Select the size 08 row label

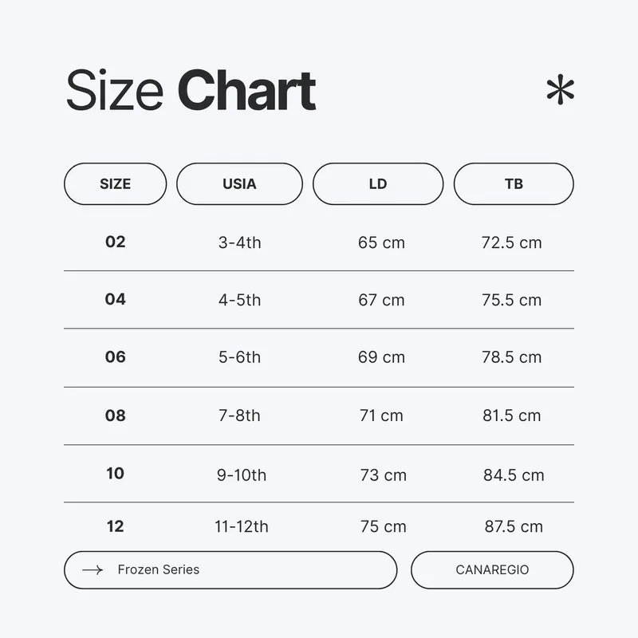pos(115,415)
